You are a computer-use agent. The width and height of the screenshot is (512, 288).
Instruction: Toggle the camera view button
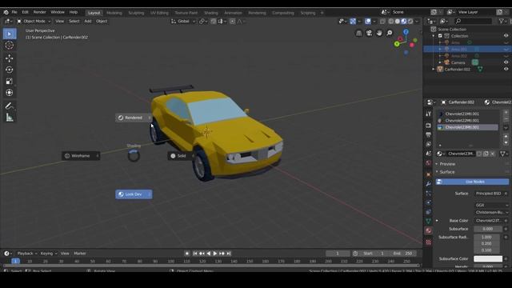pos(369,33)
